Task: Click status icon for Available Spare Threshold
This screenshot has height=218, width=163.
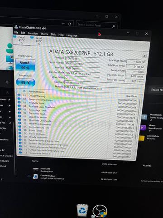Action: [19, 105]
